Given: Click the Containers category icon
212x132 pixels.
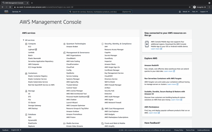Looking at the screenshot, I should [26, 73].
